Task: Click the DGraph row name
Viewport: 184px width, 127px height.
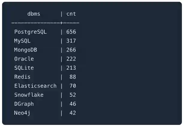Action: coord(24,104)
